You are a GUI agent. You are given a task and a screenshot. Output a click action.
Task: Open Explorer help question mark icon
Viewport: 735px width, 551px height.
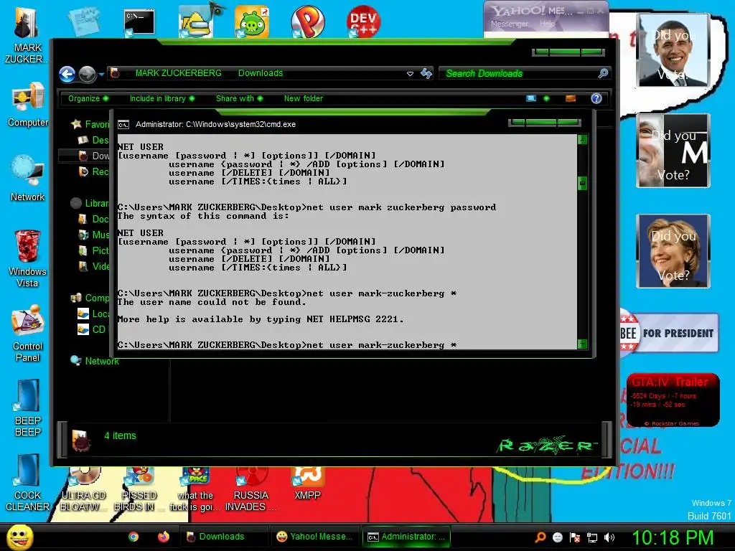[596, 98]
